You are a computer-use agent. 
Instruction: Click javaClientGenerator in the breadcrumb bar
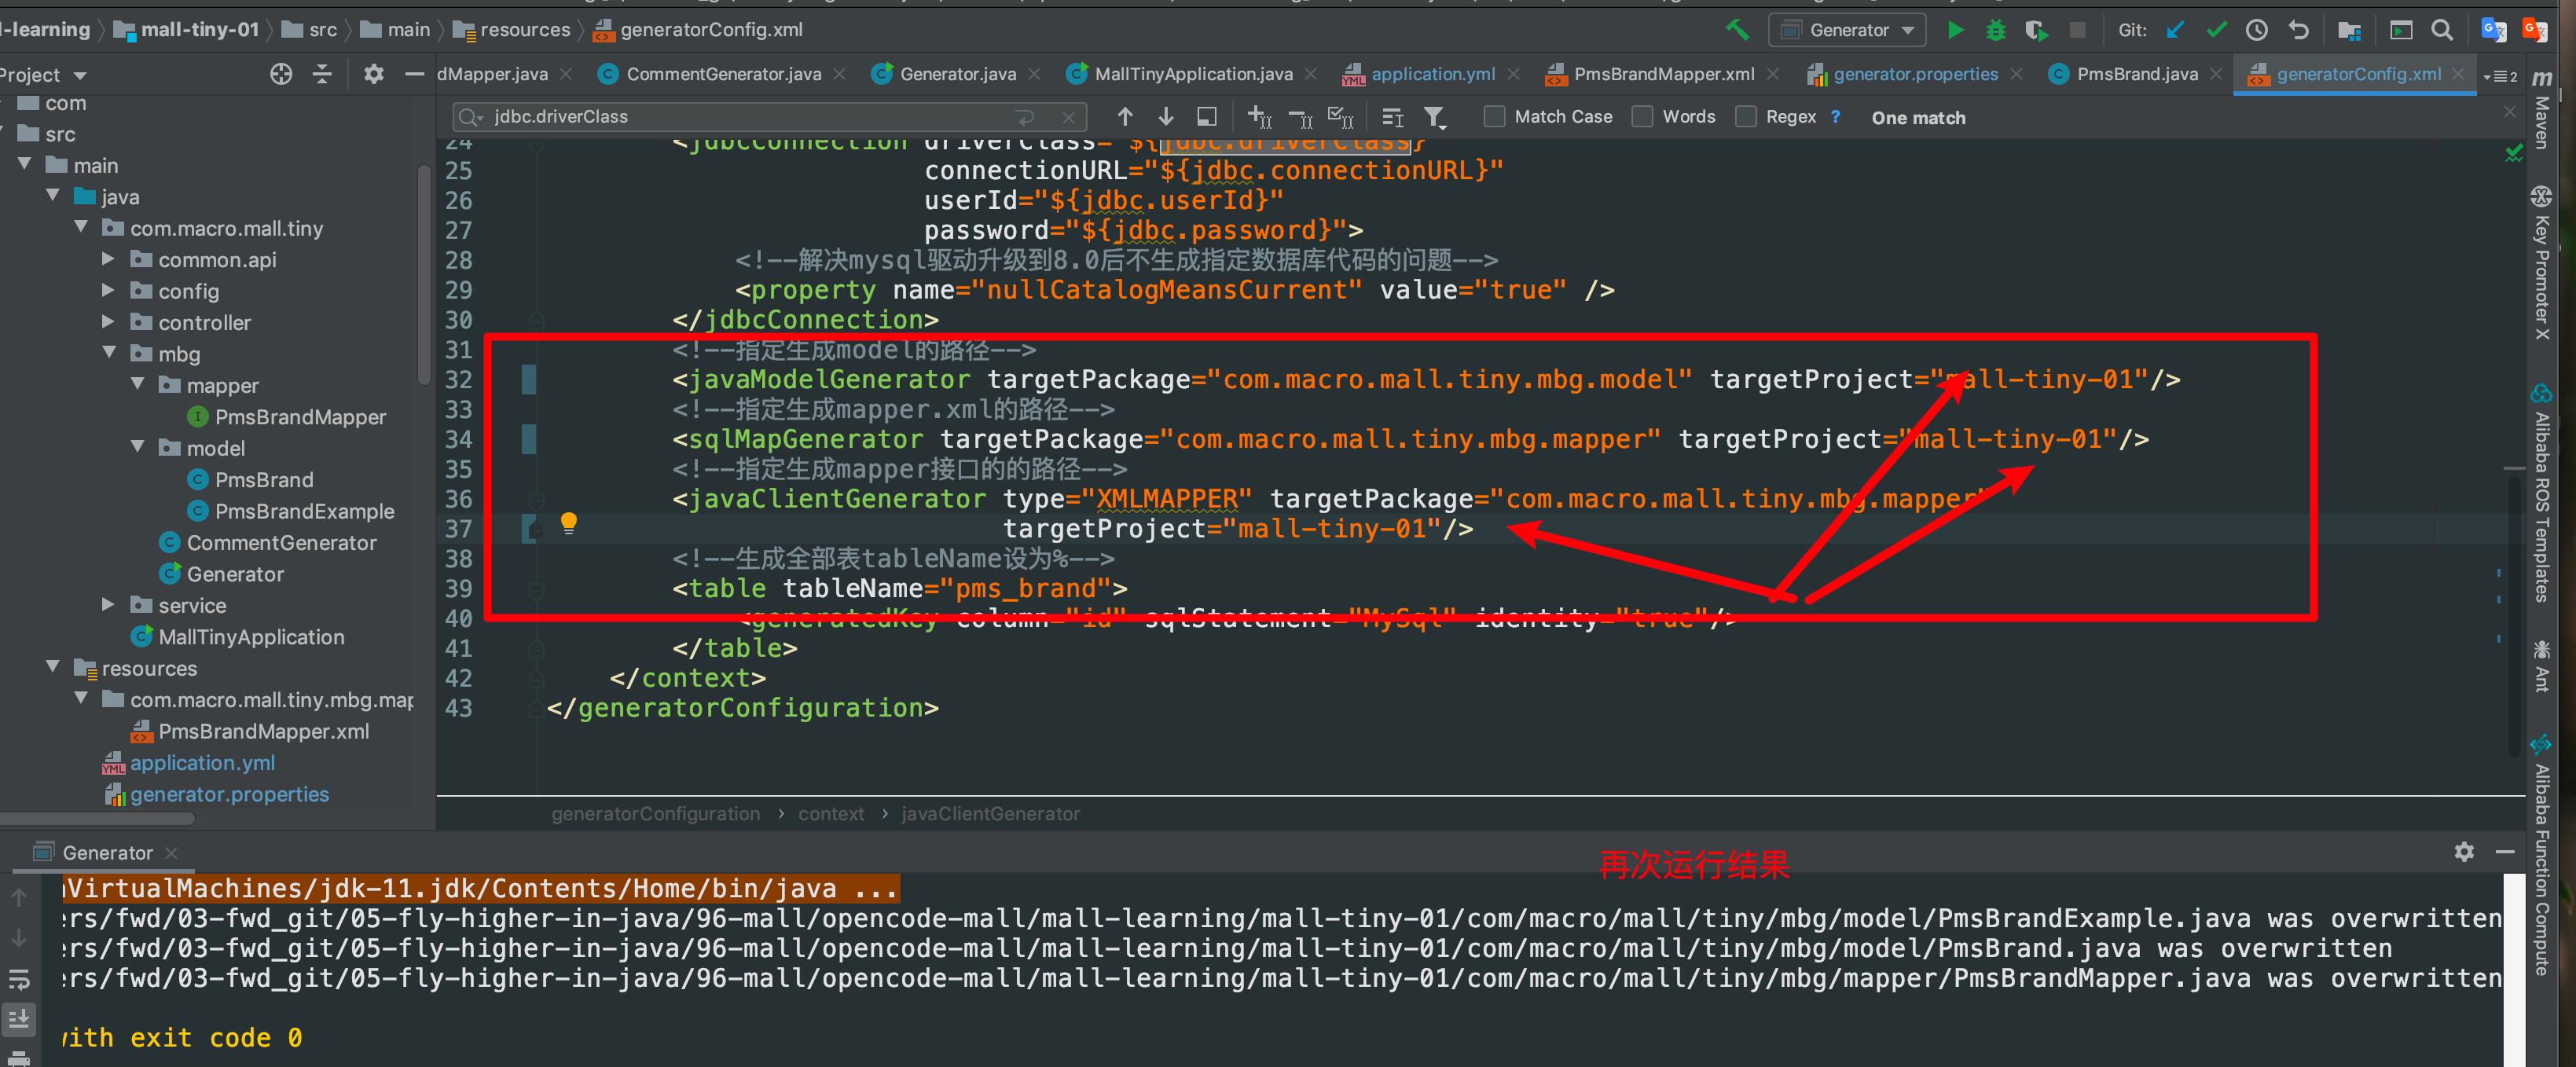(x=989, y=814)
